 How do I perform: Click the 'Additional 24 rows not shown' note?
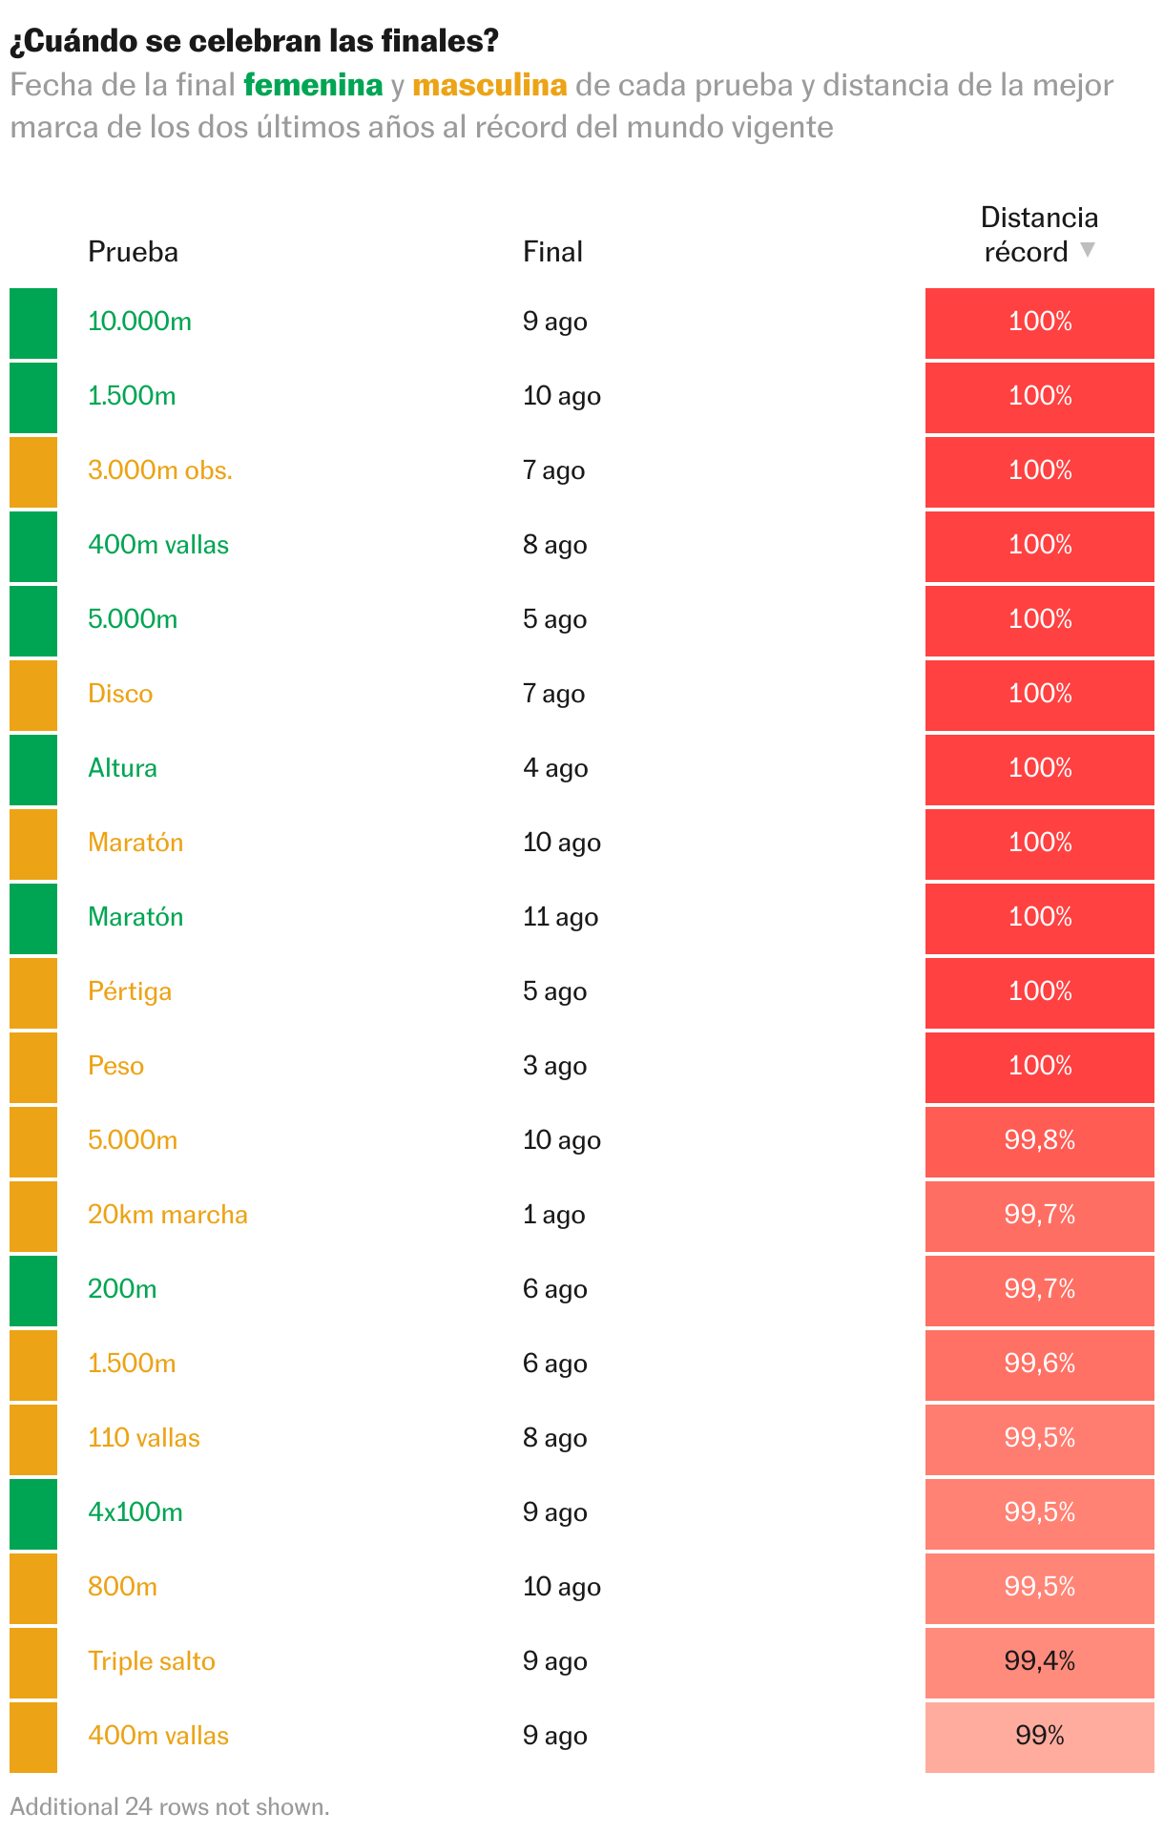170,1806
